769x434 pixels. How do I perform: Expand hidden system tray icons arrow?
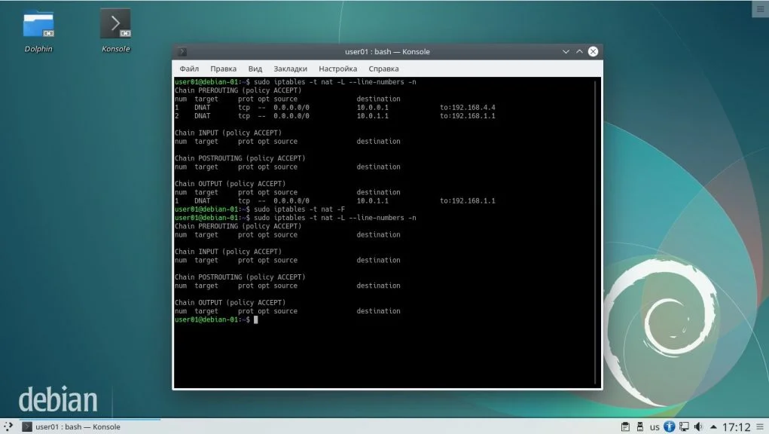713,426
